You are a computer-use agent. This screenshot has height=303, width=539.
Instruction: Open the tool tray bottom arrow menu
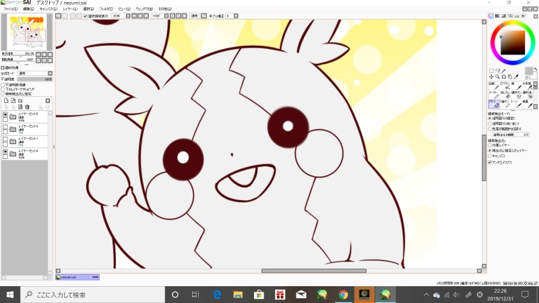tap(536, 106)
